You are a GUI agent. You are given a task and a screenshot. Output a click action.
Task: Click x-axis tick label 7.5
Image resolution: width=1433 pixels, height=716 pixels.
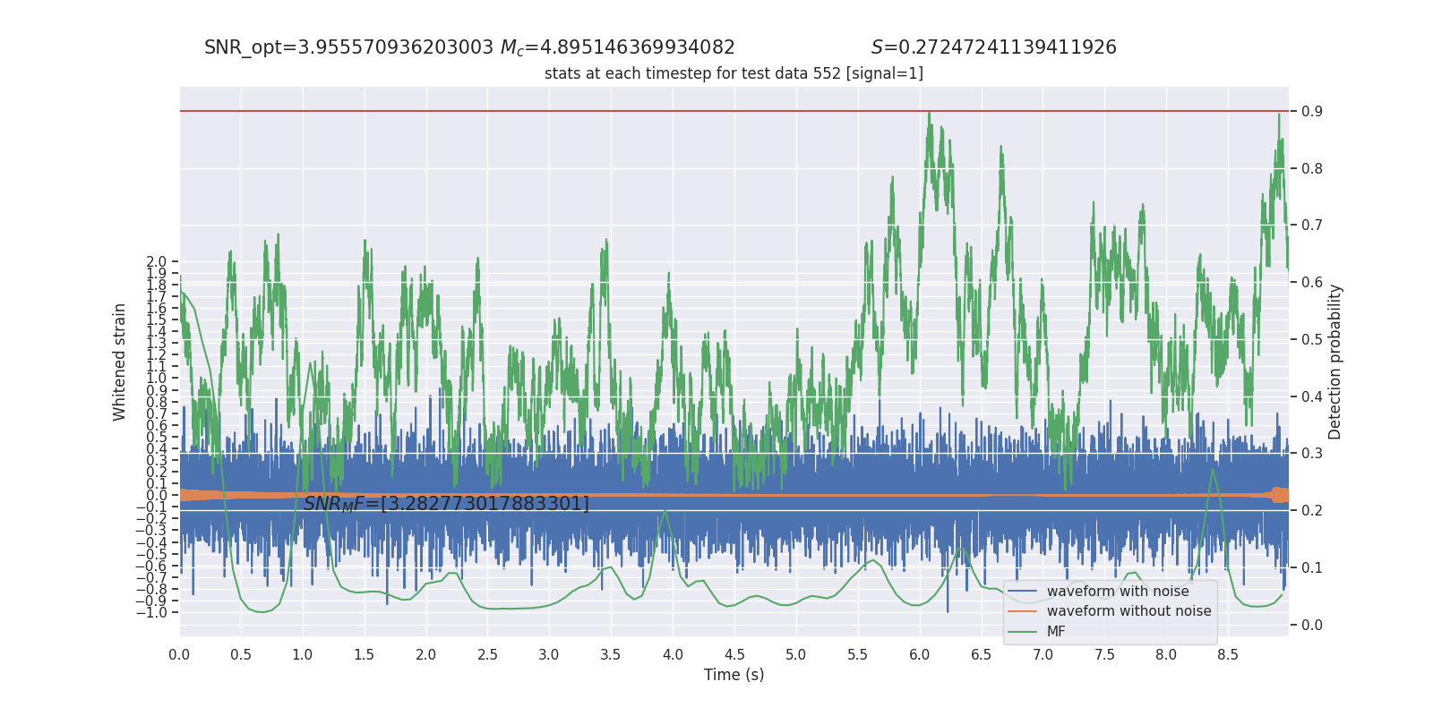(x=1104, y=654)
